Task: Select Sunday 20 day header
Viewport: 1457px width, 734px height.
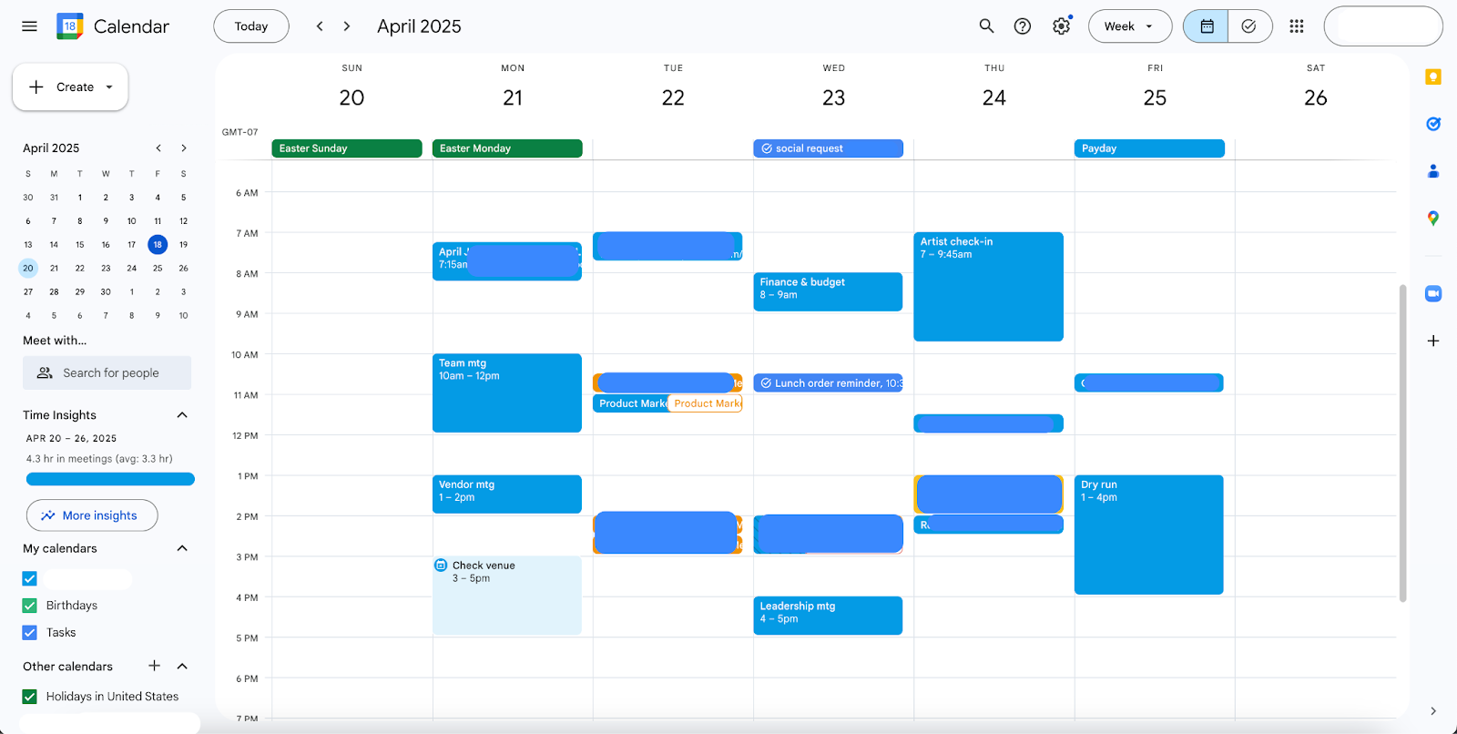Action: click(x=352, y=97)
